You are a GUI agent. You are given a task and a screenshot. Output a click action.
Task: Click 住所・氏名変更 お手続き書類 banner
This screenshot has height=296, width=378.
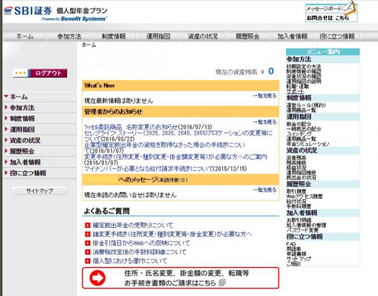181,278
